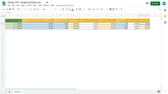
Task: Open horizontal align dropdown
Action: pyautogui.click(x=90, y=9)
